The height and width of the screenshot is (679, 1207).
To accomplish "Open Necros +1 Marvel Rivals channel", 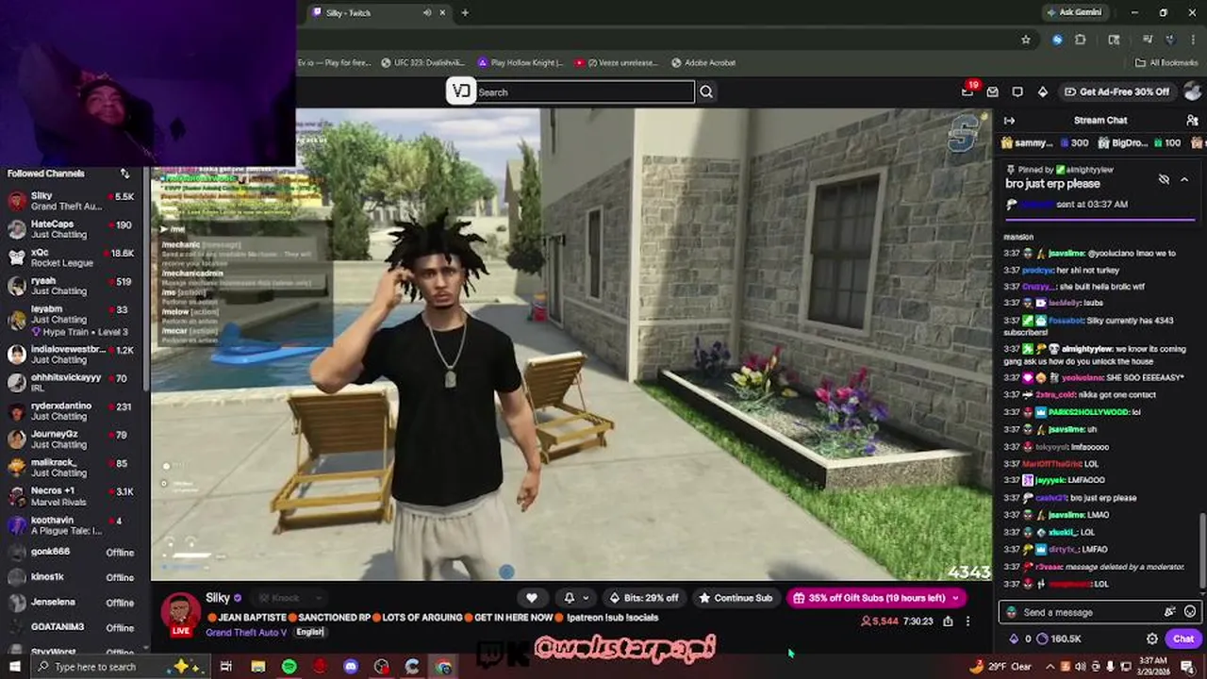I will (x=73, y=496).
